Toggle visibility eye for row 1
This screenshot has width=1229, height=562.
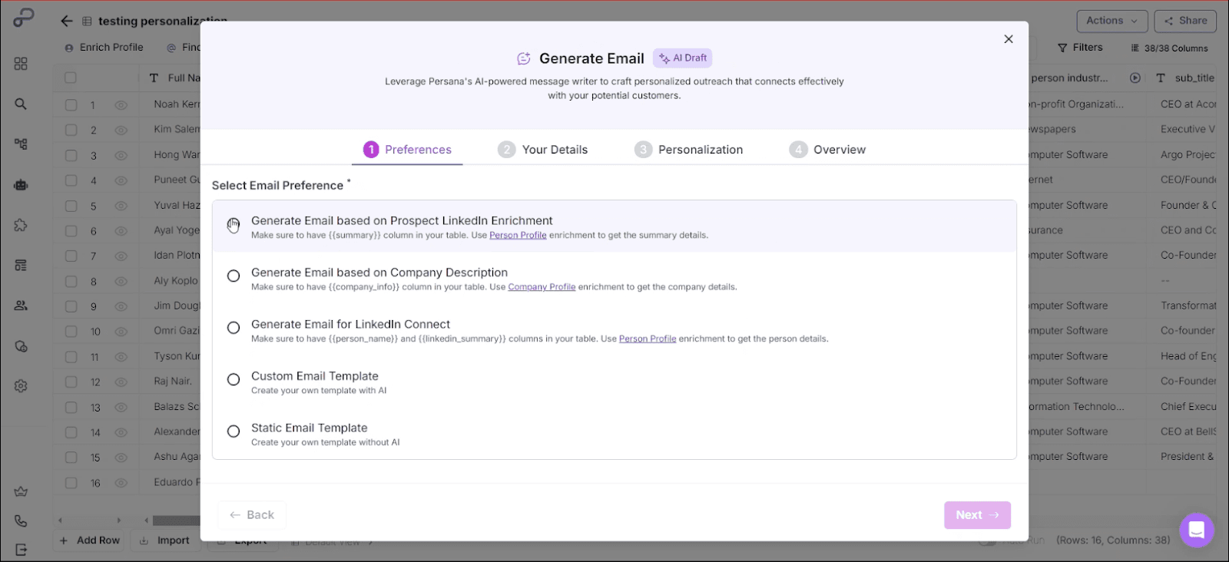click(x=121, y=105)
